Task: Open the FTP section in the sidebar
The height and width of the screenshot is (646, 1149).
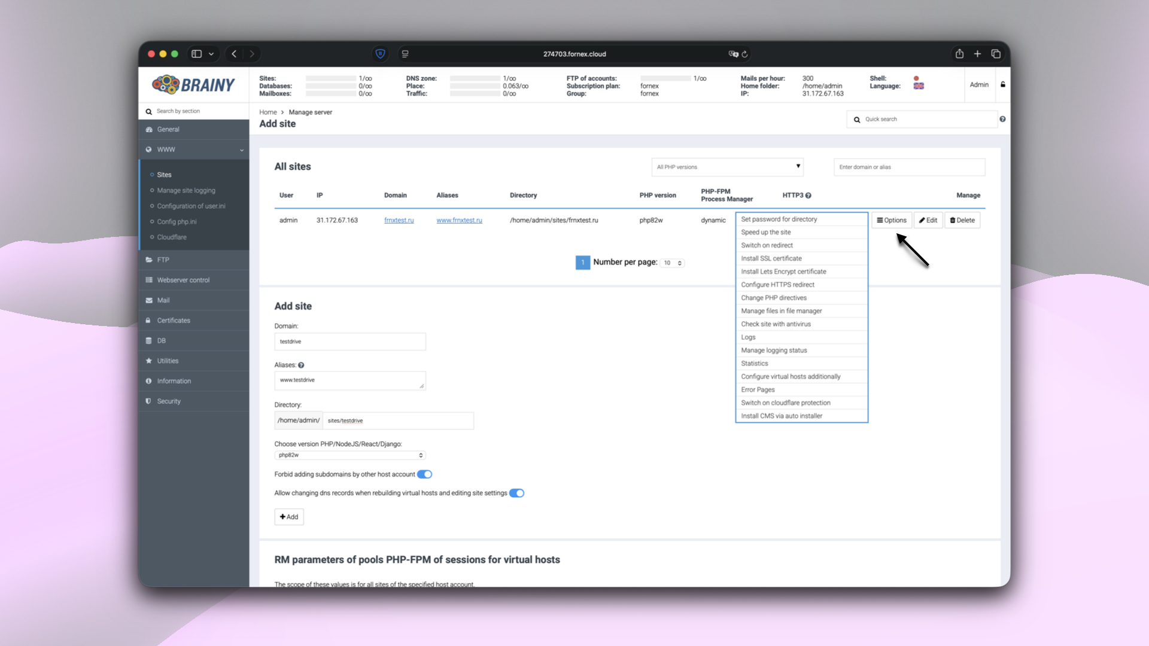Action: point(163,260)
